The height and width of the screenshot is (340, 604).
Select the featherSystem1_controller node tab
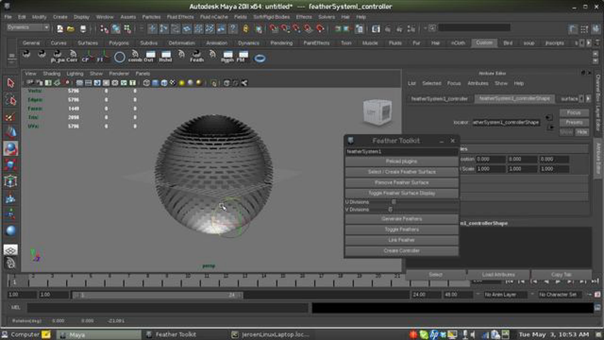[x=439, y=99]
